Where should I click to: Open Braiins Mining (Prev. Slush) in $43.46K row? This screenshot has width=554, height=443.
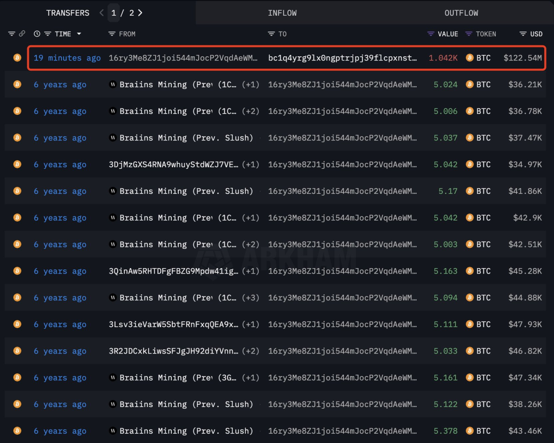point(186,431)
